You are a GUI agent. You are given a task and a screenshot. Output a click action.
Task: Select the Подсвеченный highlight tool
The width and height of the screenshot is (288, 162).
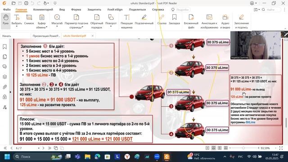[144, 20]
